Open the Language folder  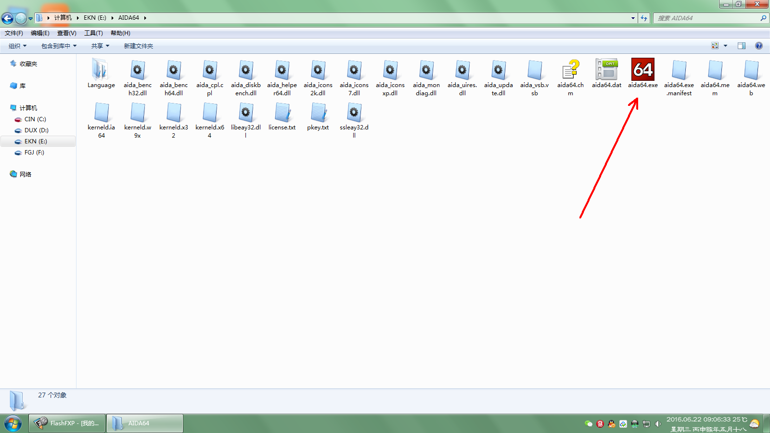point(101,71)
